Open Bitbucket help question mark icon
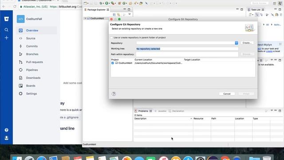This screenshot has height=160, width=284. [6, 130]
